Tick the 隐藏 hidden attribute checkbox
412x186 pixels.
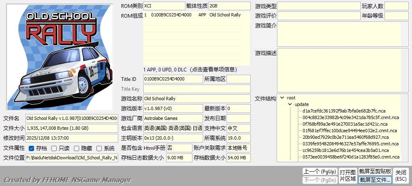pyautogui.click(x=77, y=148)
